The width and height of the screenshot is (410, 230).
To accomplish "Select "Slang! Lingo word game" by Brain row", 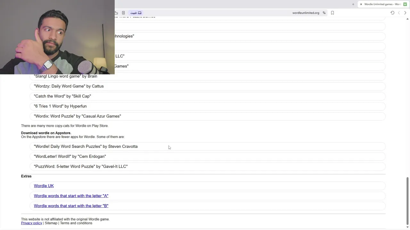I will click(x=208, y=76).
